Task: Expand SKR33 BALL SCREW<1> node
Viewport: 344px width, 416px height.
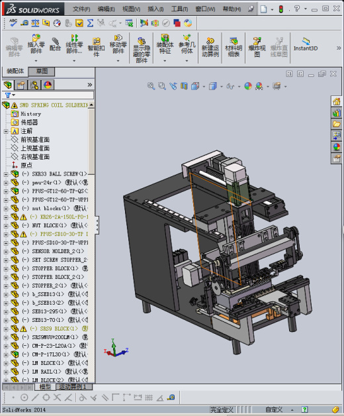Action: (x=6, y=174)
